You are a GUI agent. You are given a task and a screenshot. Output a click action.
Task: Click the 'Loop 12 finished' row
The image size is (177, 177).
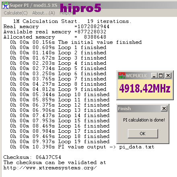point(60,105)
